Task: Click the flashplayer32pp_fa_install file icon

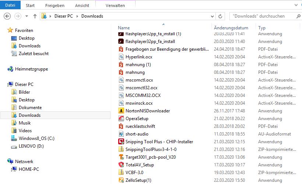Action: point(121,42)
